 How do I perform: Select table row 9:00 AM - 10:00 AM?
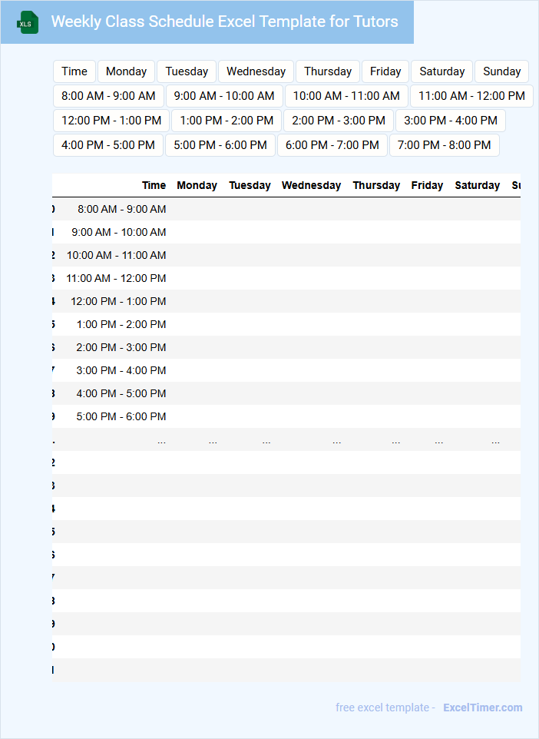click(286, 232)
